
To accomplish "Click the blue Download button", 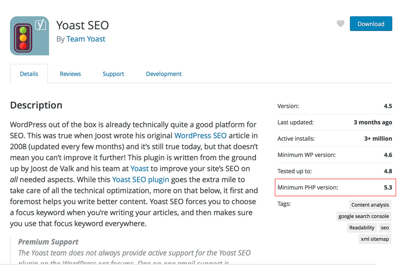I will (370, 24).
